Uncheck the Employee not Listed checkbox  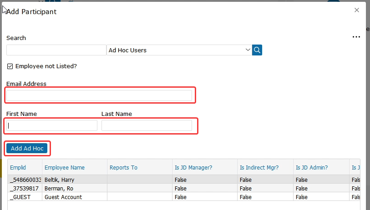[x=10, y=66]
